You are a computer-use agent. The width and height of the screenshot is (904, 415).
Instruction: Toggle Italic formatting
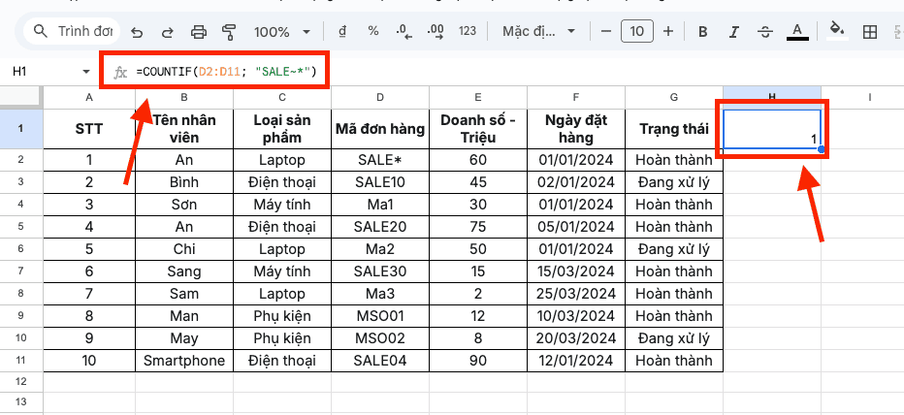click(x=733, y=31)
